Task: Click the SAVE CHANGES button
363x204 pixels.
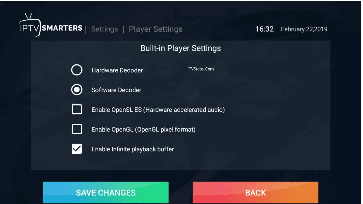Action: click(x=106, y=192)
